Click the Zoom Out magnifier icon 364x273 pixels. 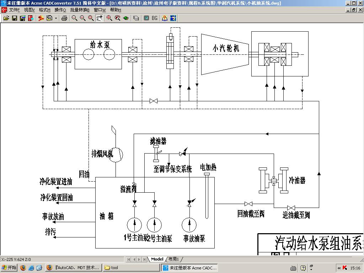(x=74, y=18)
